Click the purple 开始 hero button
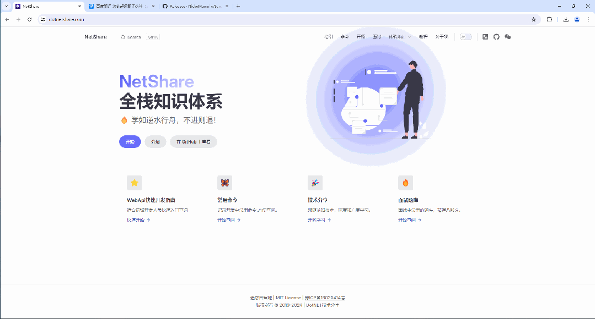The width and height of the screenshot is (595, 319). 130,141
